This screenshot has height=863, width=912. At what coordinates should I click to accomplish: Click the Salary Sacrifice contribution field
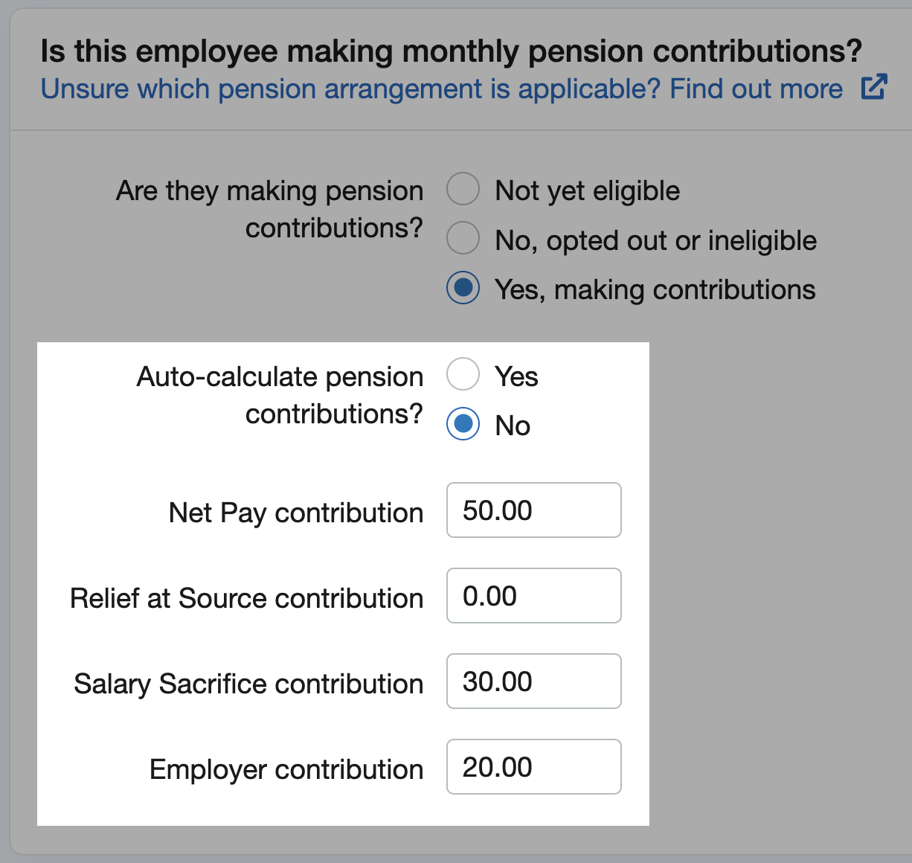pos(533,681)
